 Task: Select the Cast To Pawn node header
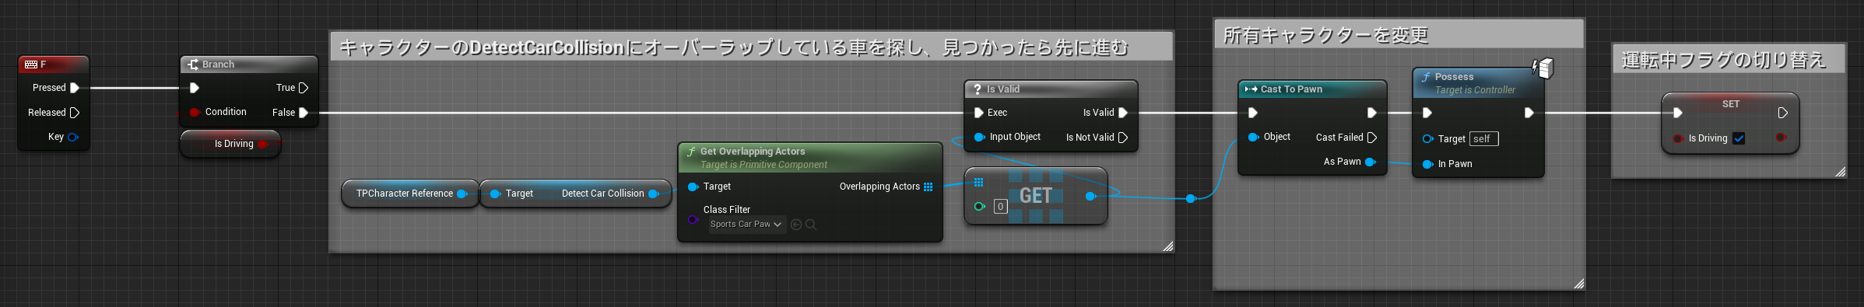point(1312,89)
